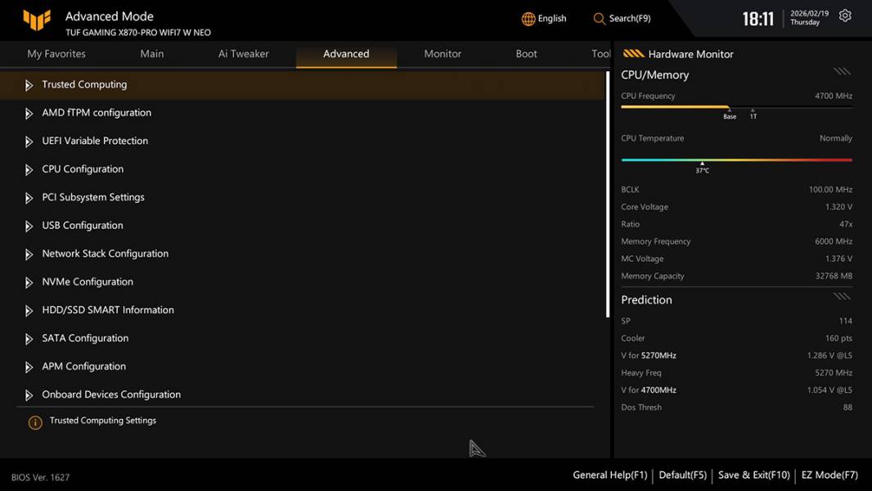Click the Hardware Monitor header icon
This screenshot has height=491, width=872.
[633, 54]
